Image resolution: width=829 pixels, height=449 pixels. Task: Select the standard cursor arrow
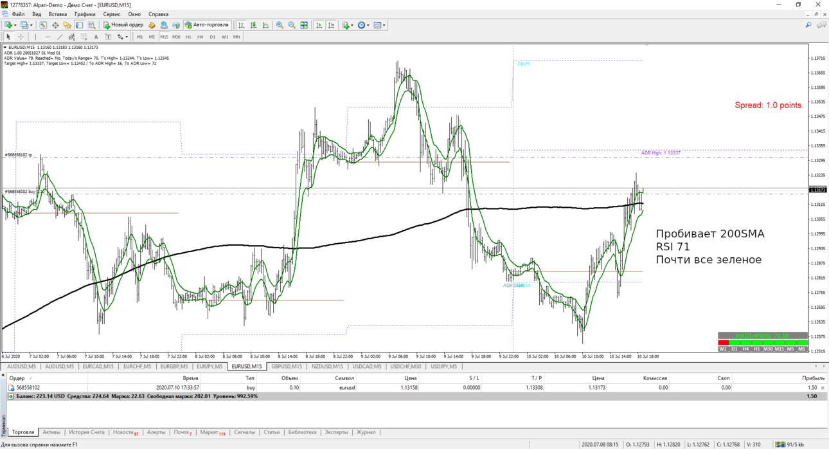8,37
